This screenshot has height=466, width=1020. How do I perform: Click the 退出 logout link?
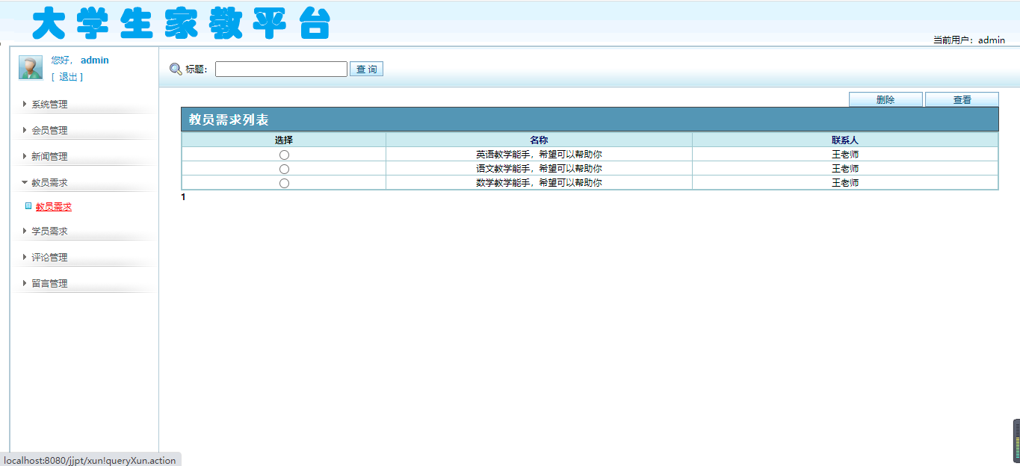pyautogui.click(x=68, y=77)
